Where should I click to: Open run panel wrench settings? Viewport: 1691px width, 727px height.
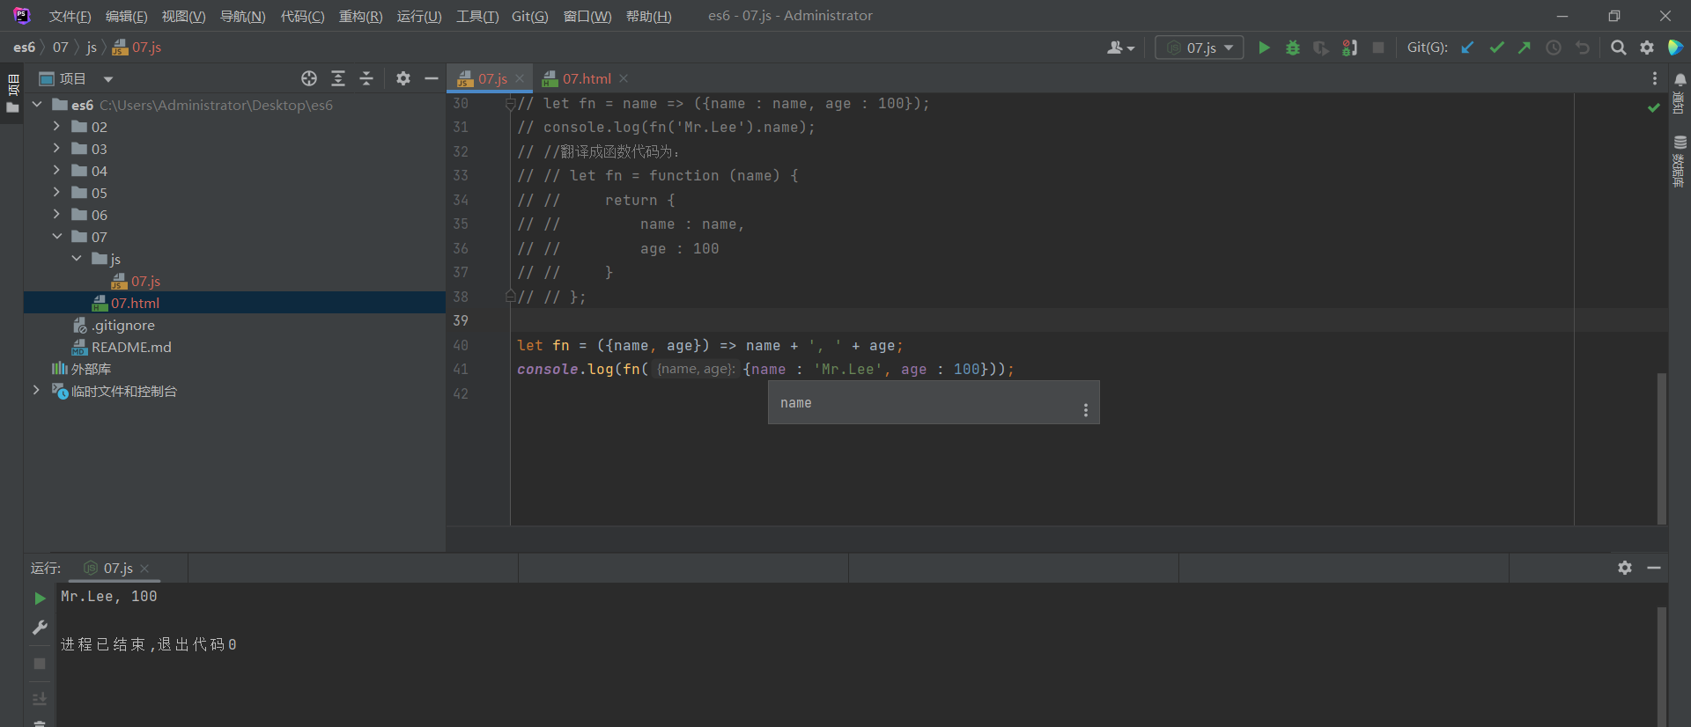40,628
